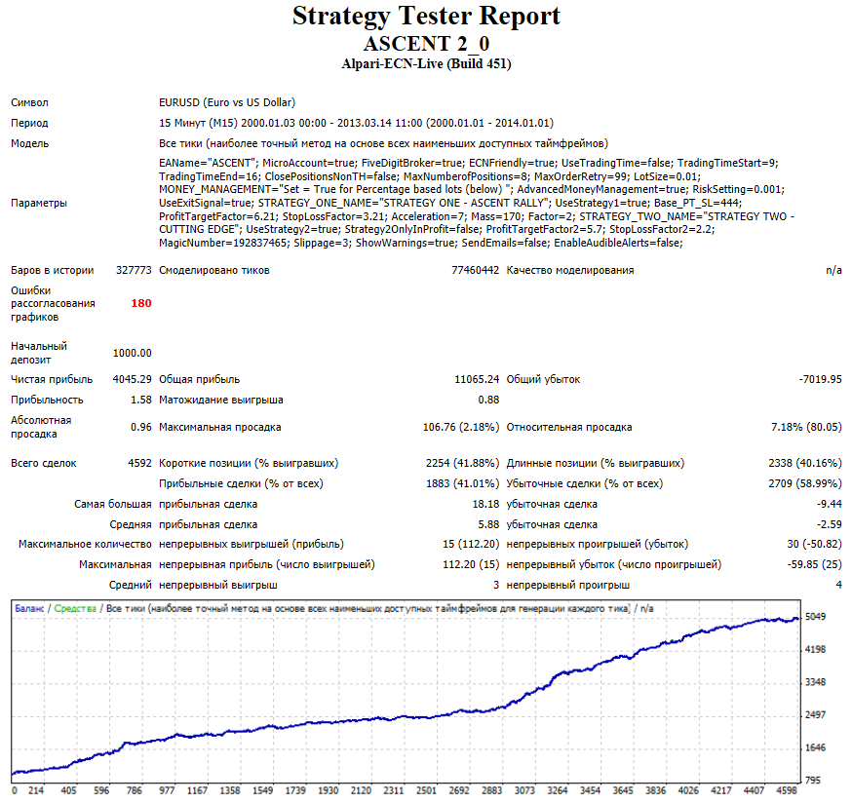Select the 15 Минут (M15) period line
This screenshot has width=852, height=803.
356,124
